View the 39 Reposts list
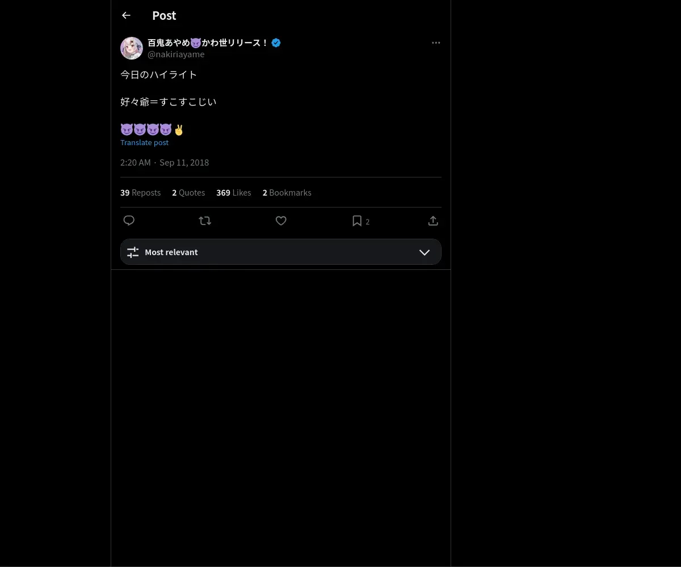 tap(140, 193)
